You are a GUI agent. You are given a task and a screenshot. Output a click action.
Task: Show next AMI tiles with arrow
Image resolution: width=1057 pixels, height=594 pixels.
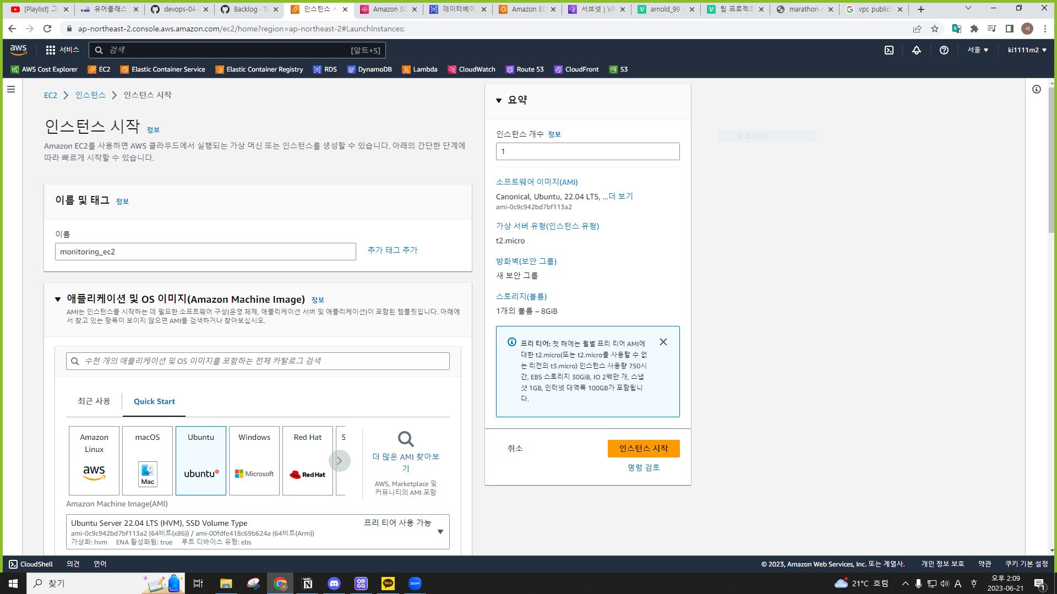(340, 461)
